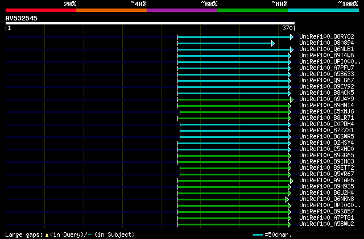Click the green alignment bar for C5XMJ6
Screen dimensions: 364x239
click(235, 112)
